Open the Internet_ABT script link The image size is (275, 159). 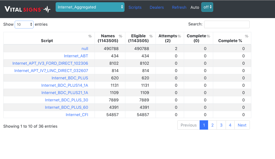pyautogui.click(x=76, y=56)
